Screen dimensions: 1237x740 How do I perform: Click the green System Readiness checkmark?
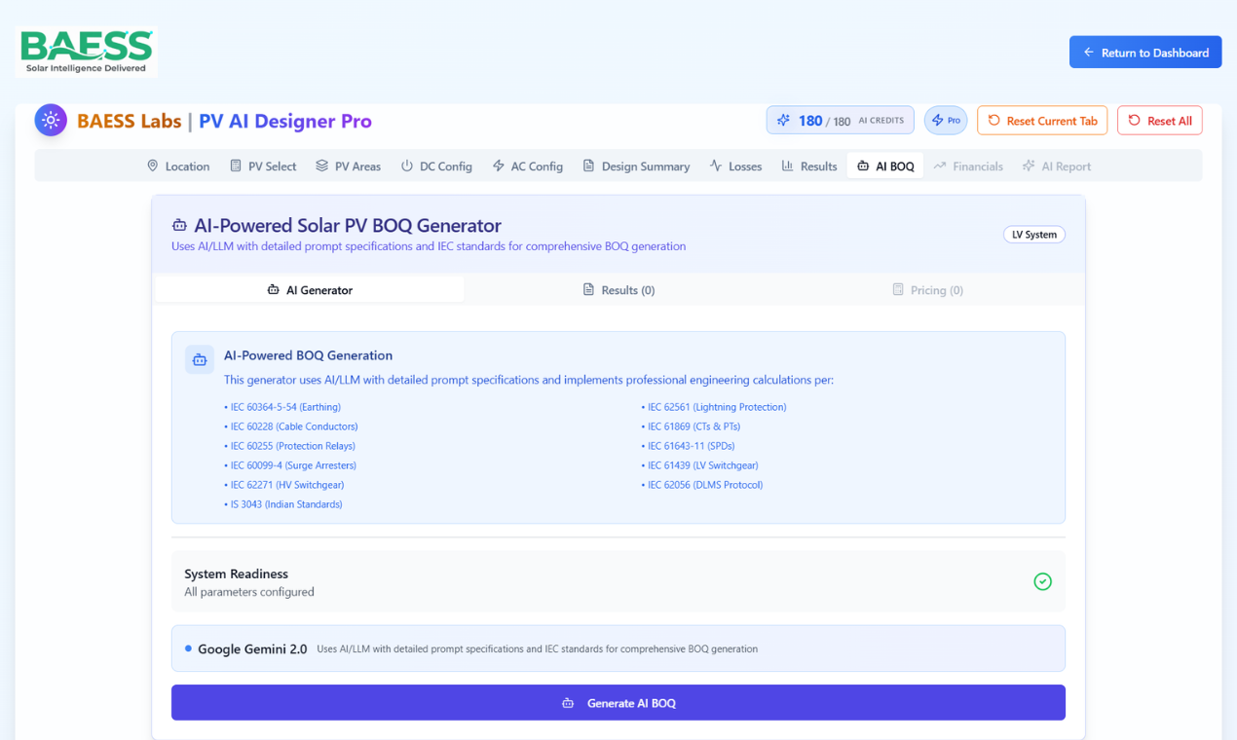pyautogui.click(x=1042, y=581)
